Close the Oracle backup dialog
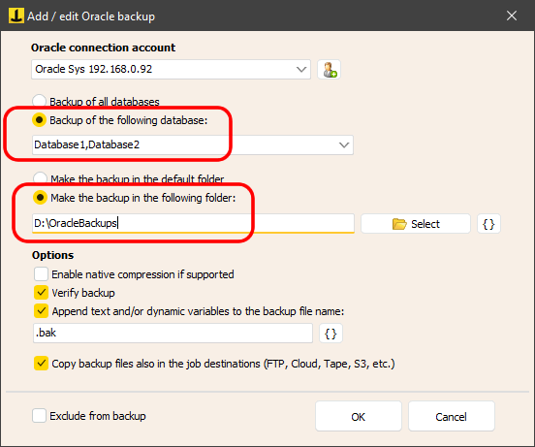 click(512, 16)
